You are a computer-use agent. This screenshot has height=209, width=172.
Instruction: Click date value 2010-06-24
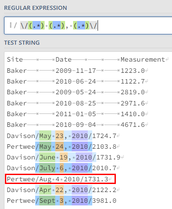point(76,81)
